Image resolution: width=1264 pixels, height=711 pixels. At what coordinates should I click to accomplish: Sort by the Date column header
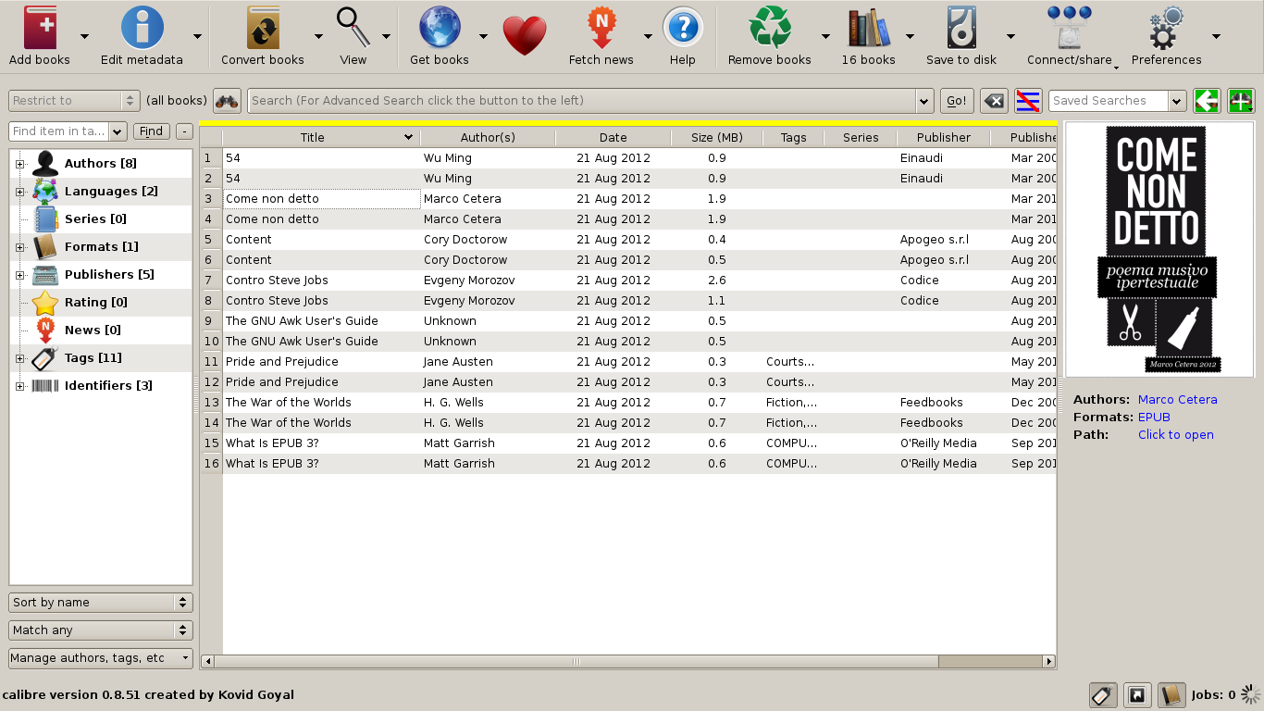pyautogui.click(x=613, y=138)
